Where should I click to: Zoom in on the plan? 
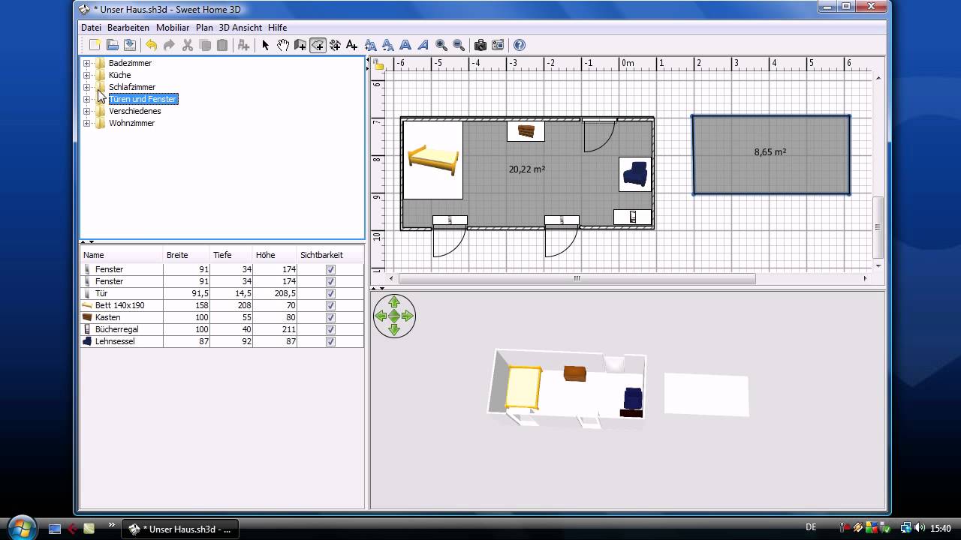[x=441, y=45]
